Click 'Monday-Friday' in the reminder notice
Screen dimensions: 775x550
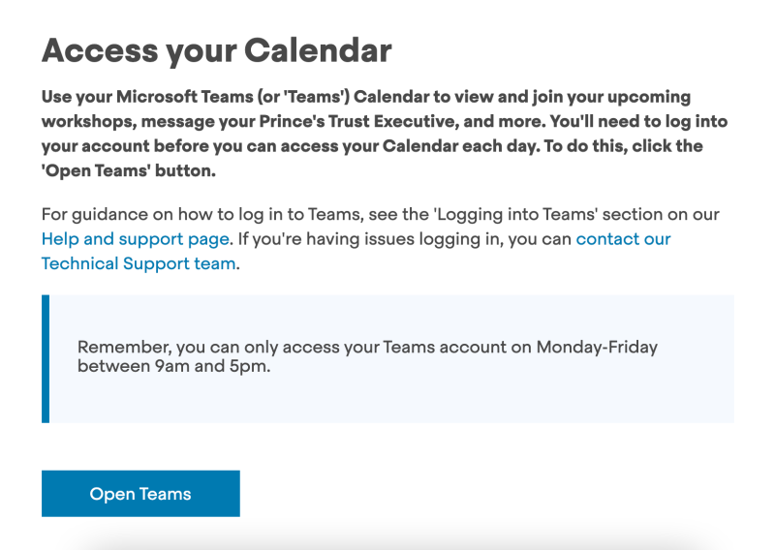click(597, 348)
